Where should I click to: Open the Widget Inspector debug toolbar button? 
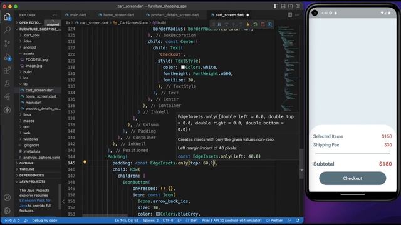click(x=270, y=24)
